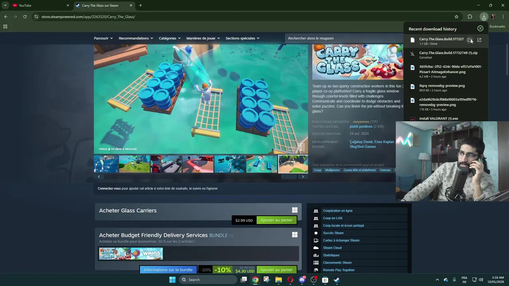Select the red-toned fourth screenshot thumbnail
The image size is (509, 286).
(198, 164)
